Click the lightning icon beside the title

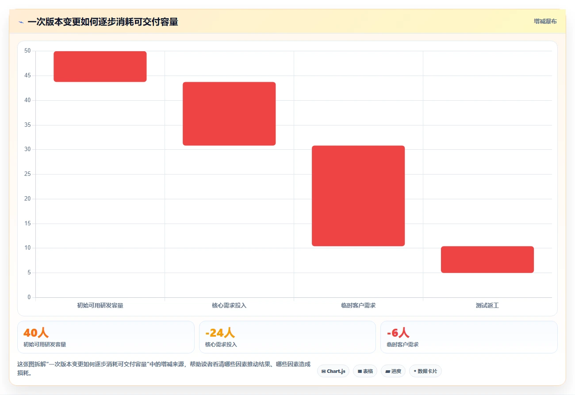click(x=21, y=22)
